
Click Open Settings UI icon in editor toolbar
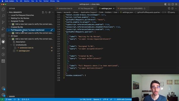pyautogui.click(x=169, y=8)
